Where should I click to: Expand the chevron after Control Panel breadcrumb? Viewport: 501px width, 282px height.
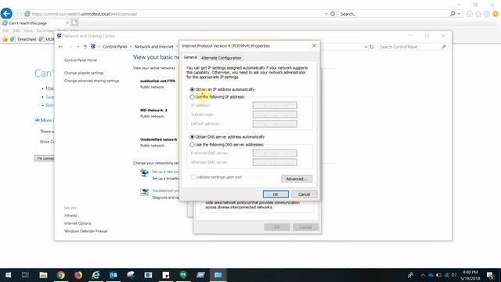tap(131, 47)
